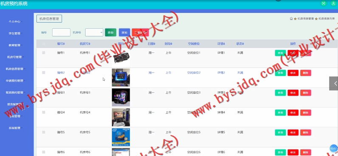338x156 pixels.
Task: Open the desktop computer thumbnail in row 编号4
Action: pyautogui.click(x=121, y=117)
